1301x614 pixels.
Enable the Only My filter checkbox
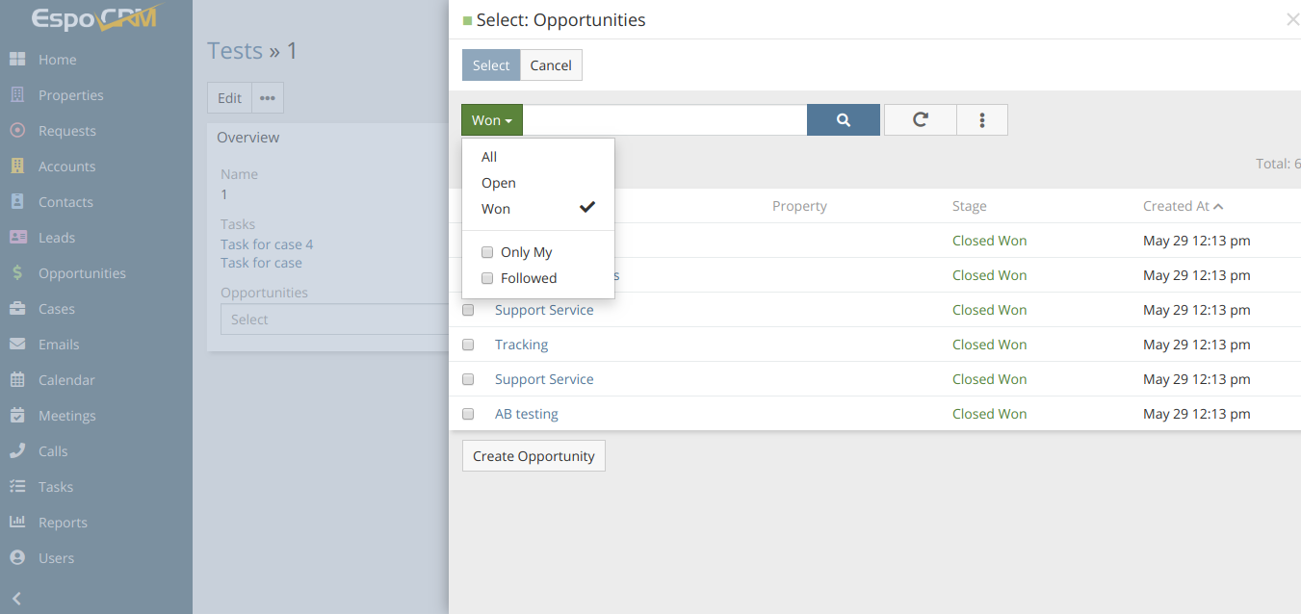(487, 252)
